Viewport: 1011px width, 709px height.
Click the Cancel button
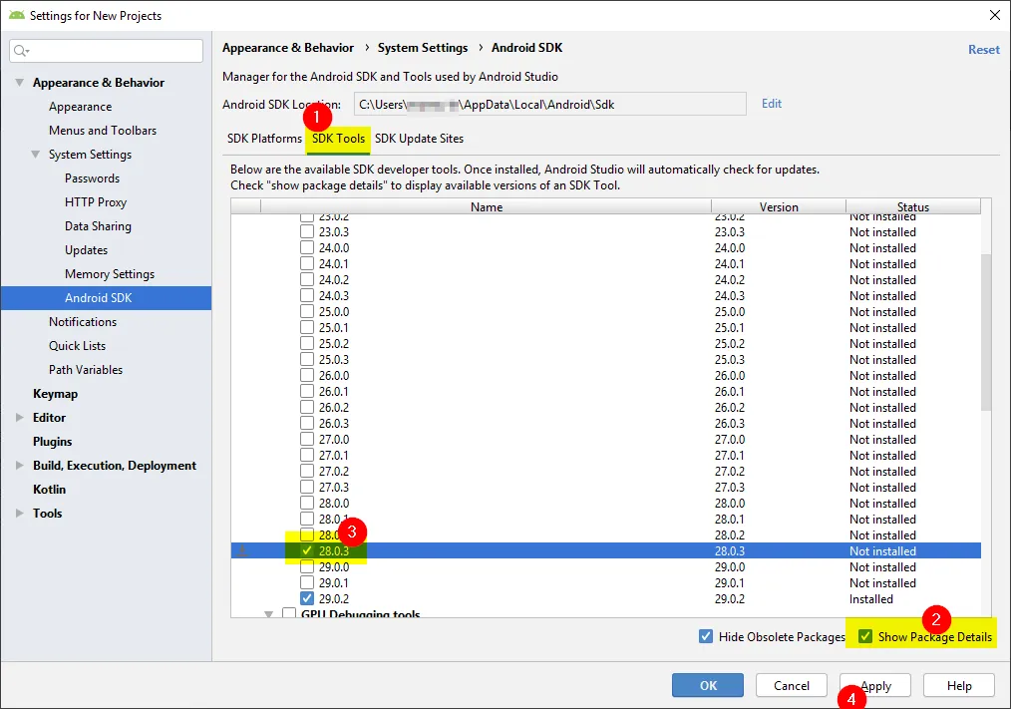[x=791, y=685]
